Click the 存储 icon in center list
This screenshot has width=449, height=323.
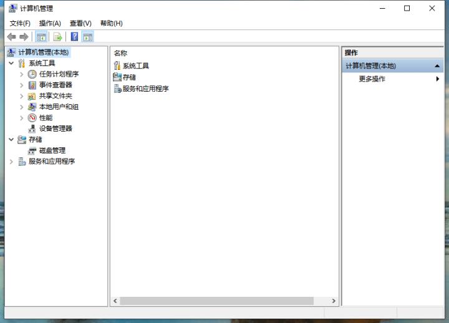[117, 77]
